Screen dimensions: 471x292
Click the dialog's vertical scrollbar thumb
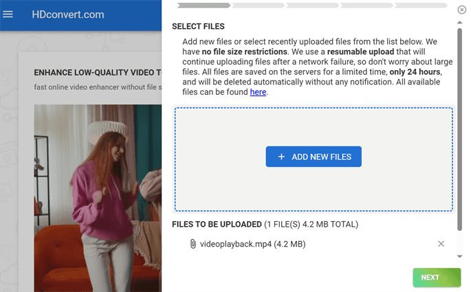click(459, 129)
